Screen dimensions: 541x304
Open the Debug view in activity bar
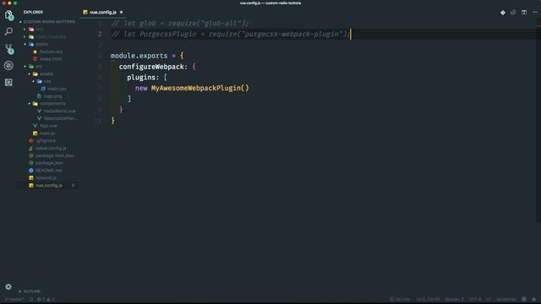pos(8,66)
